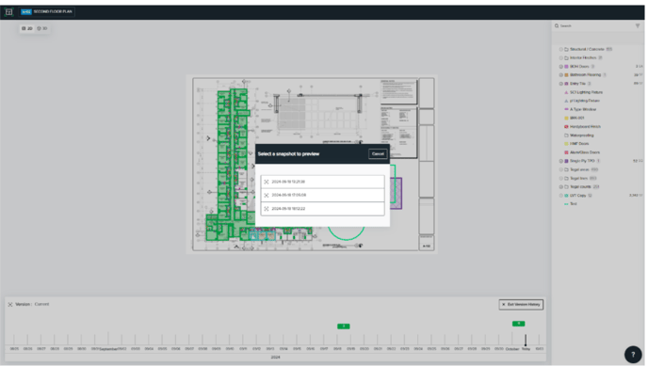
Task: Click the snapshot icon beside the Version label
Action: tap(10, 305)
